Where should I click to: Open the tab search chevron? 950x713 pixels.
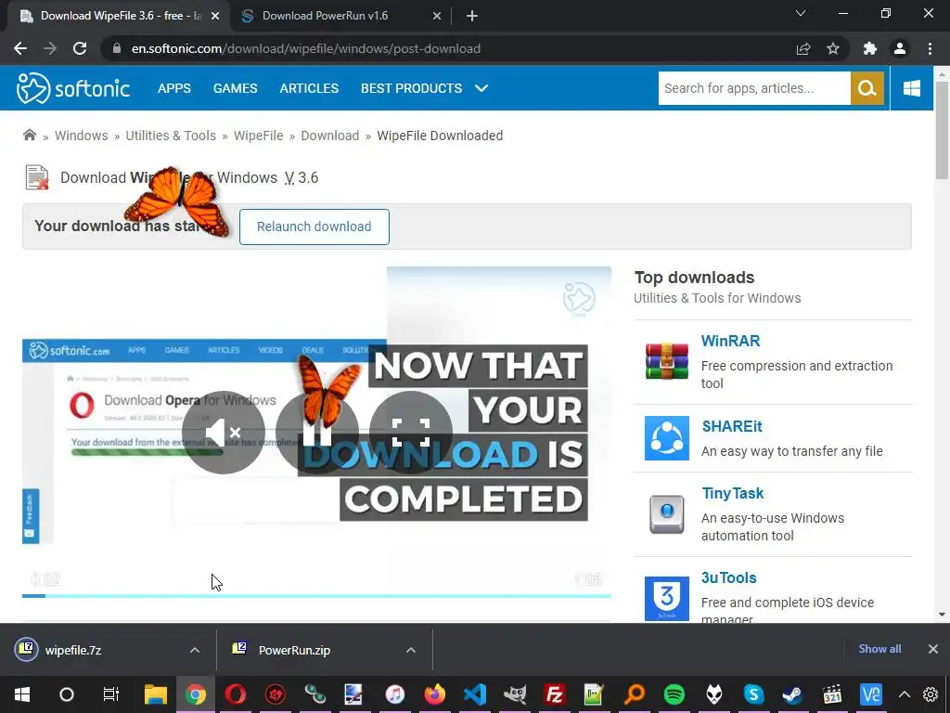tap(801, 13)
